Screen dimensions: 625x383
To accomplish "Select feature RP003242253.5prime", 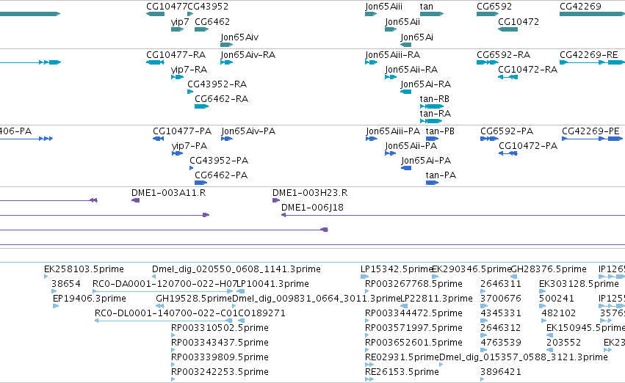I will coord(220,372).
